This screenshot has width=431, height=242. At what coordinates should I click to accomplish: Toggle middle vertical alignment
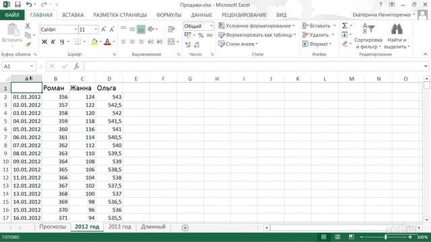pyautogui.click(x=132, y=29)
